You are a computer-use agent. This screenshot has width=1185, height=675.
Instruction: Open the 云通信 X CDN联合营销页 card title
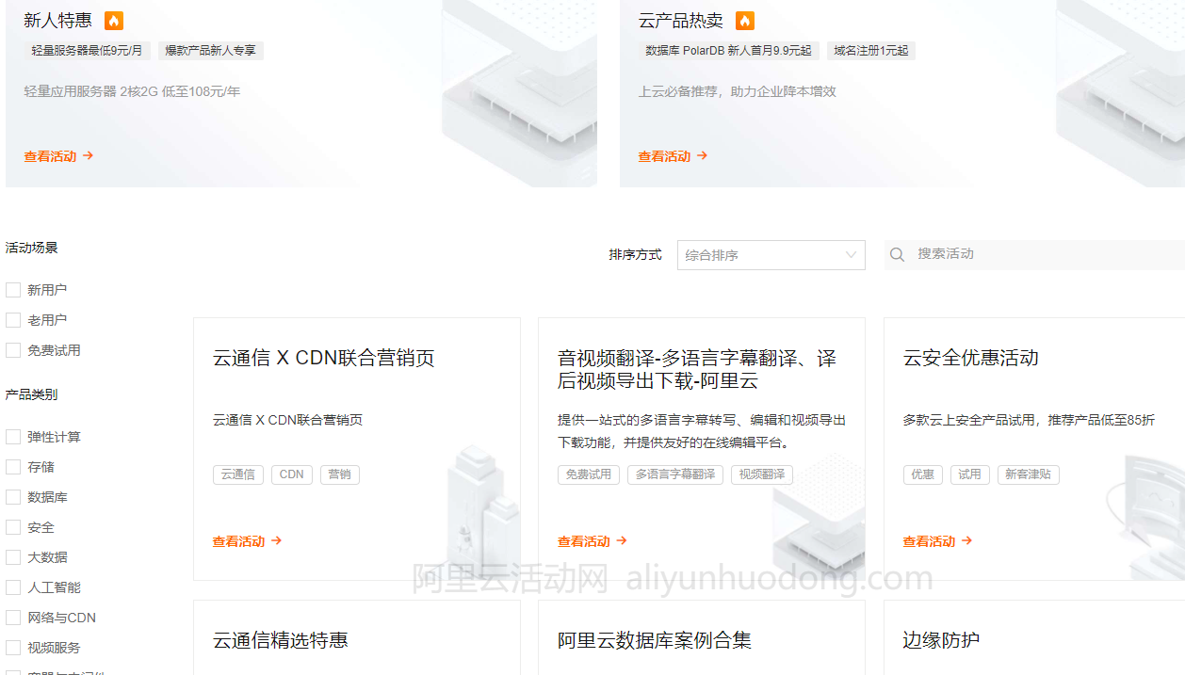click(x=324, y=358)
